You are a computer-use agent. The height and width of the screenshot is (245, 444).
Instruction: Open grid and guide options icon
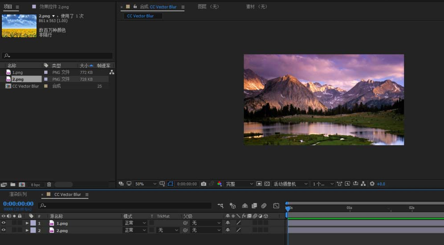[x=162, y=184]
